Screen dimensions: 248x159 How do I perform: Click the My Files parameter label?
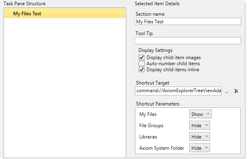coord(148,114)
